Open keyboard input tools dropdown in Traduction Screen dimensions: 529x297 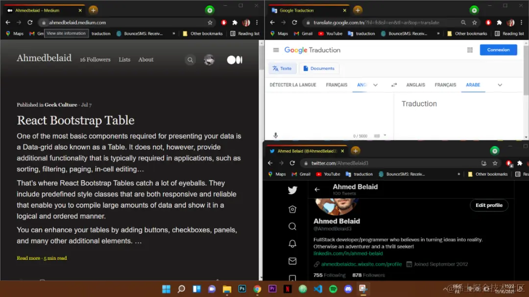coord(385,136)
